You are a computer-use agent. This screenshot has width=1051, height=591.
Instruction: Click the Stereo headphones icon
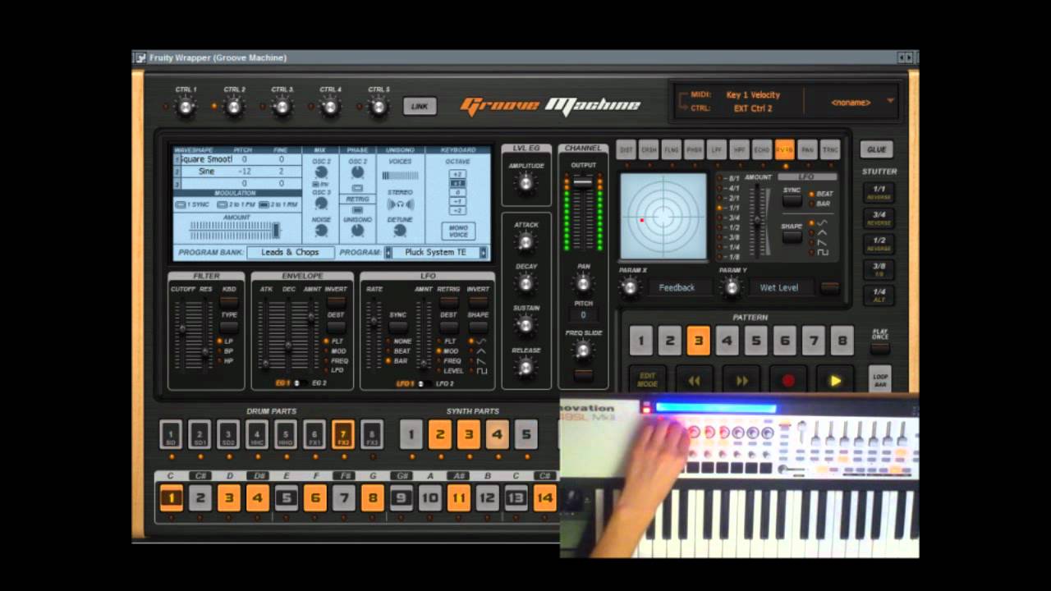[x=401, y=204]
